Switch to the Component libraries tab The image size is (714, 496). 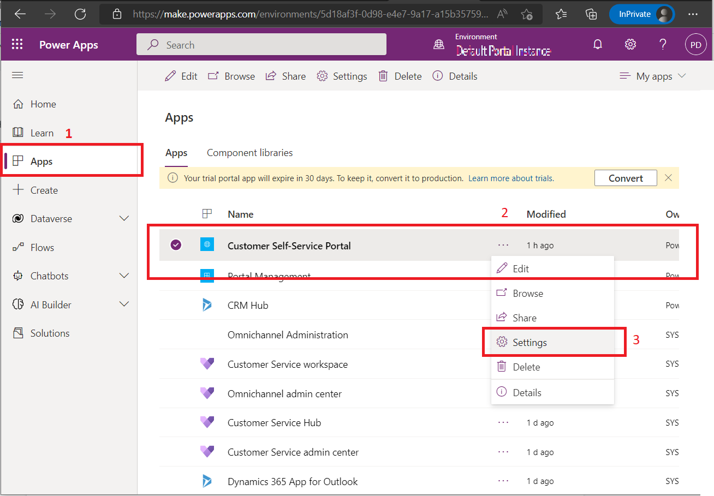point(249,153)
